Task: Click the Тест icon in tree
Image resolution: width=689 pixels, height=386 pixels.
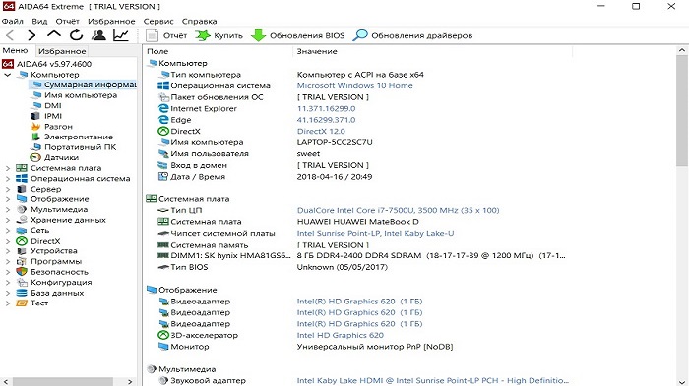Action: 21,303
